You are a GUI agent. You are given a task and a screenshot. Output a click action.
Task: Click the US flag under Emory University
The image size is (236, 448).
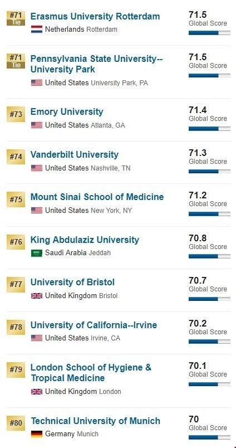(37, 125)
